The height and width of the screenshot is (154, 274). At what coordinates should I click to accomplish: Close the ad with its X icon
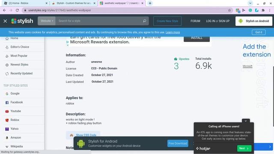point(68,45)
